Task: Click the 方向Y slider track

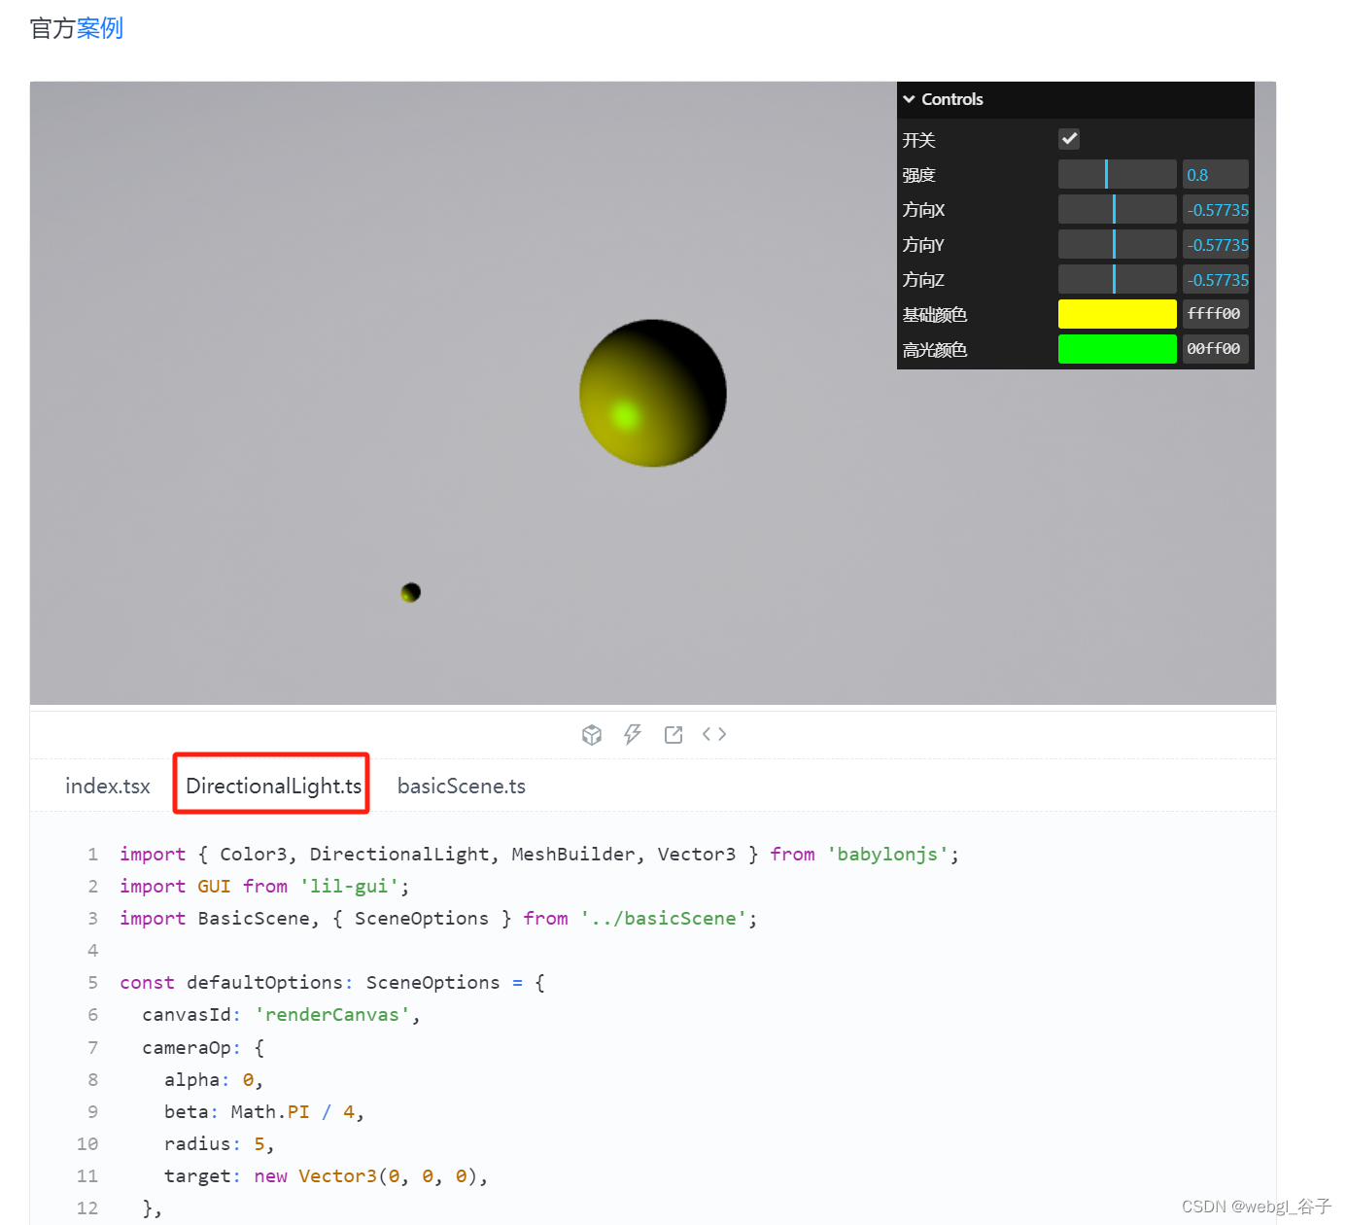Action: 1117,243
